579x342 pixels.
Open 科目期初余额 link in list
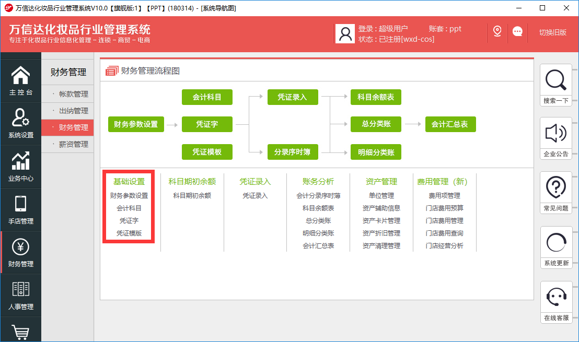[192, 195]
